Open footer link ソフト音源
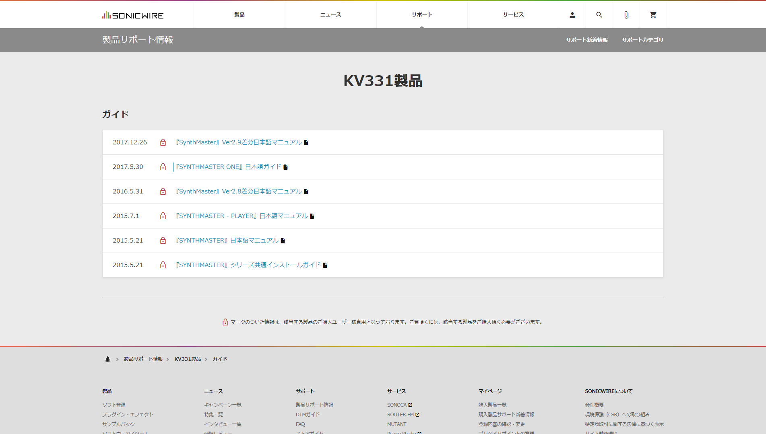This screenshot has width=766, height=434. (114, 405)
